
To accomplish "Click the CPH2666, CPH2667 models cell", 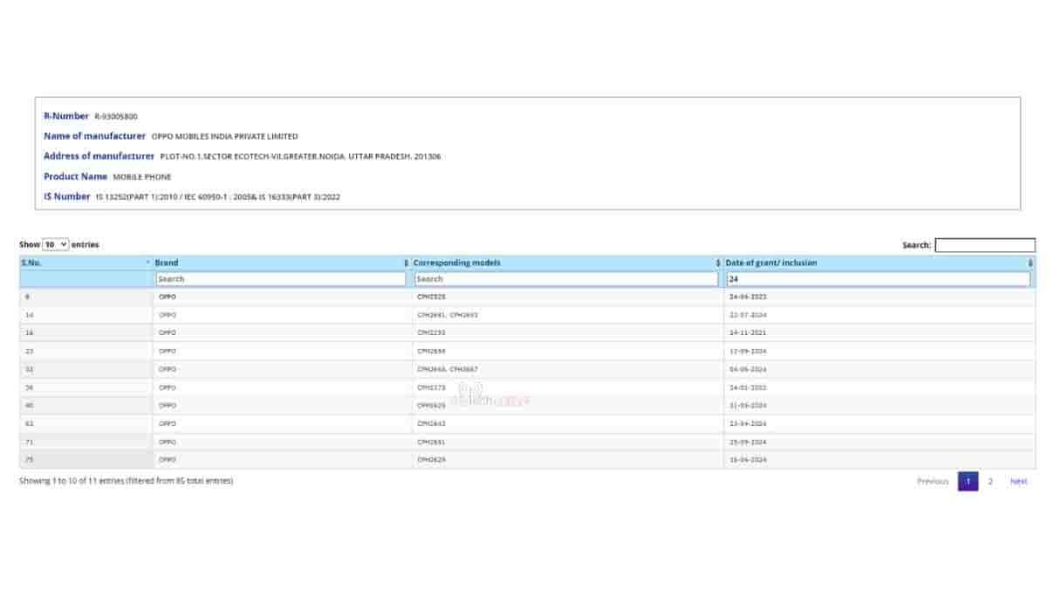I will 448,369.
